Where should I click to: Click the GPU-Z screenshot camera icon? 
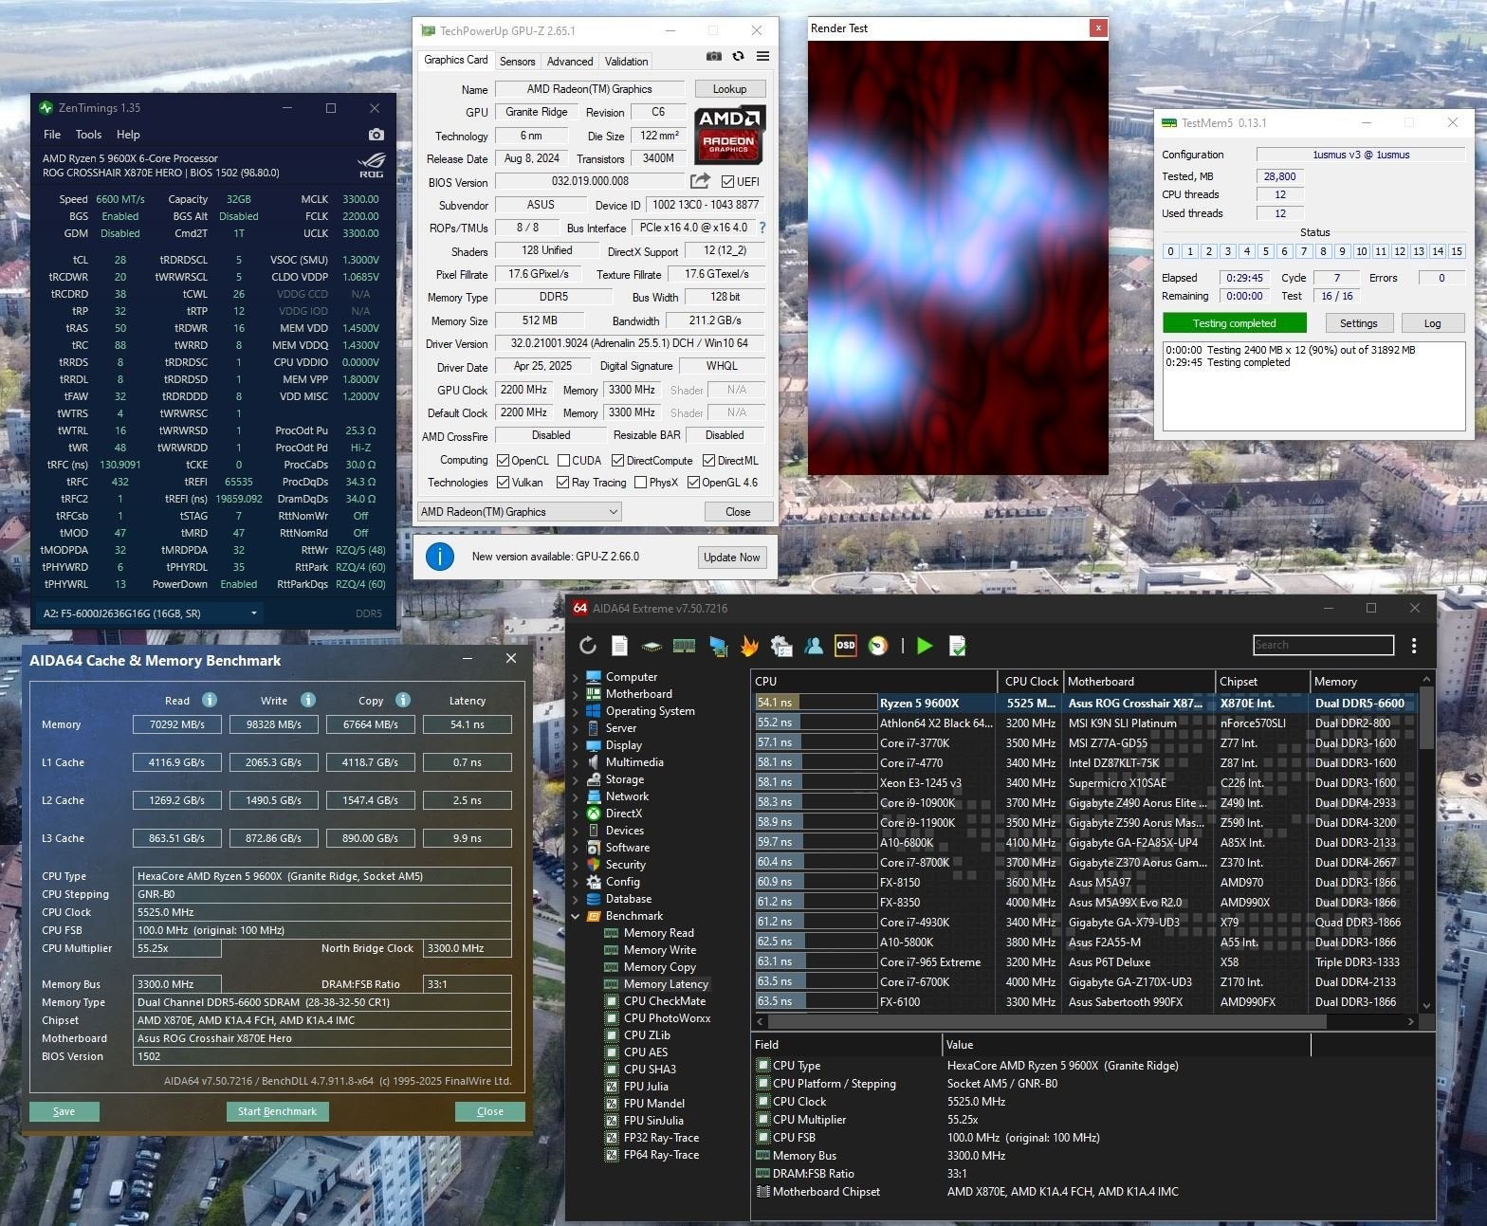click(x=714, y=57)
